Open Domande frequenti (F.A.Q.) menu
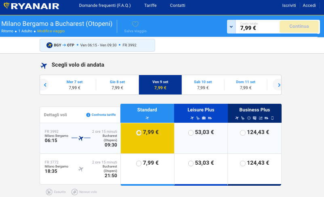 pyautogui.click(x=105, y=6)
